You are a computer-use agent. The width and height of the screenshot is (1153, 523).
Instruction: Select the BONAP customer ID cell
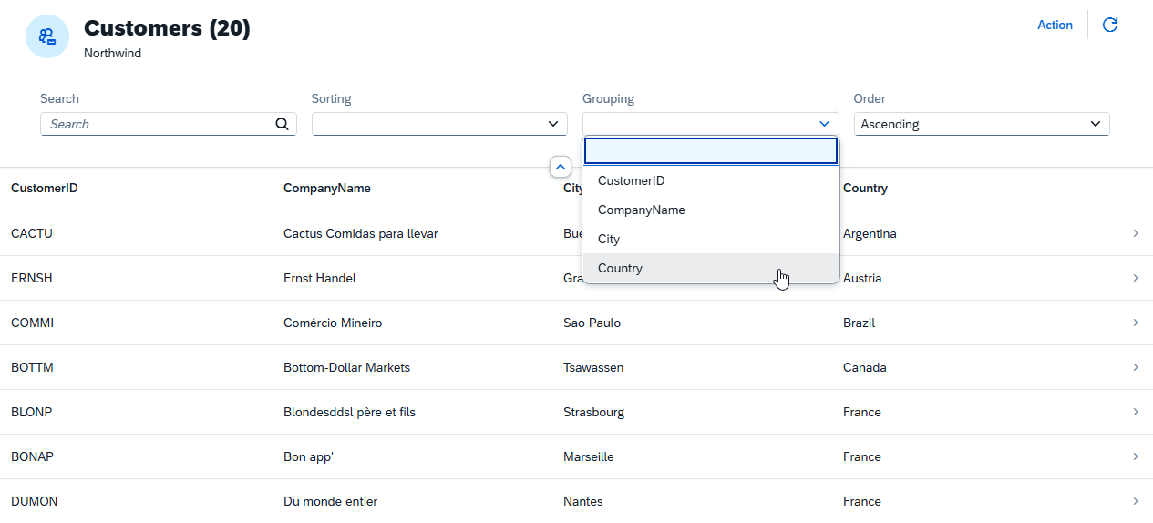(x=33, y=456)
